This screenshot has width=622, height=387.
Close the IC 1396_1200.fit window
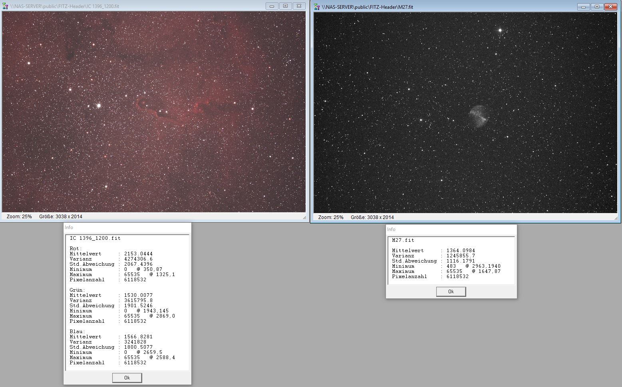click(299, 6)
